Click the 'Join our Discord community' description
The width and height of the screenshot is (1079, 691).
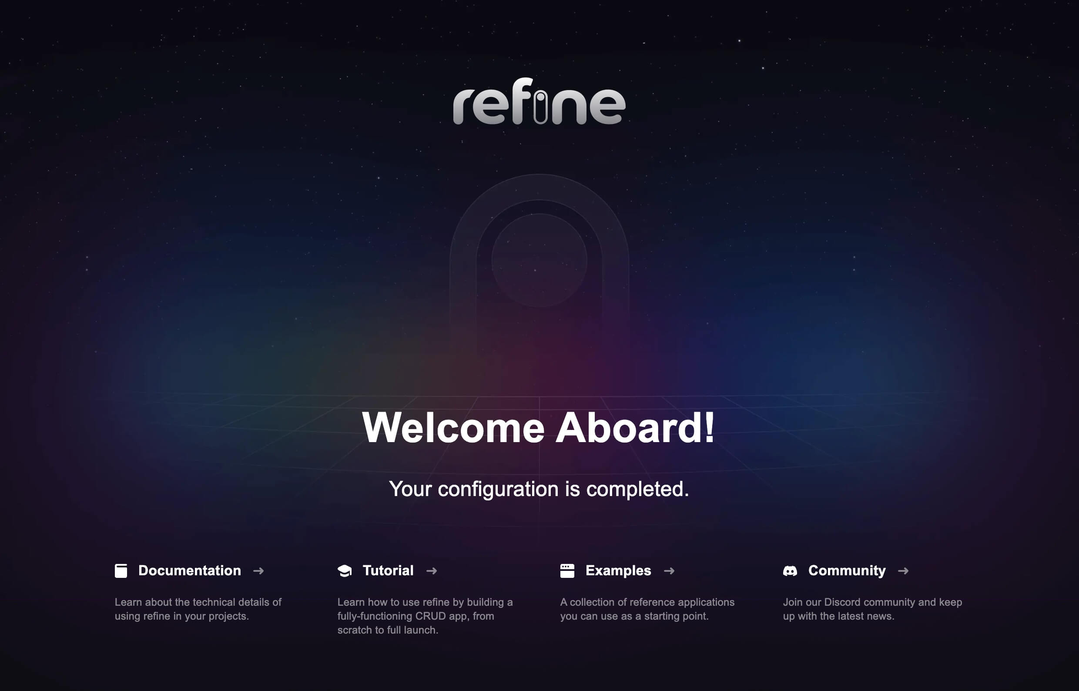click(x=872, y=609)
